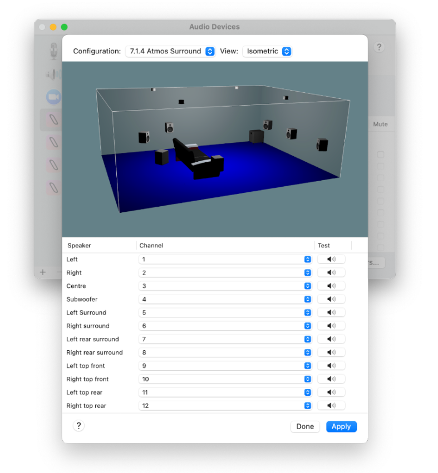Test the Left top rear speaker
This screenshot has height=473, width=438.
coord(331,392)
